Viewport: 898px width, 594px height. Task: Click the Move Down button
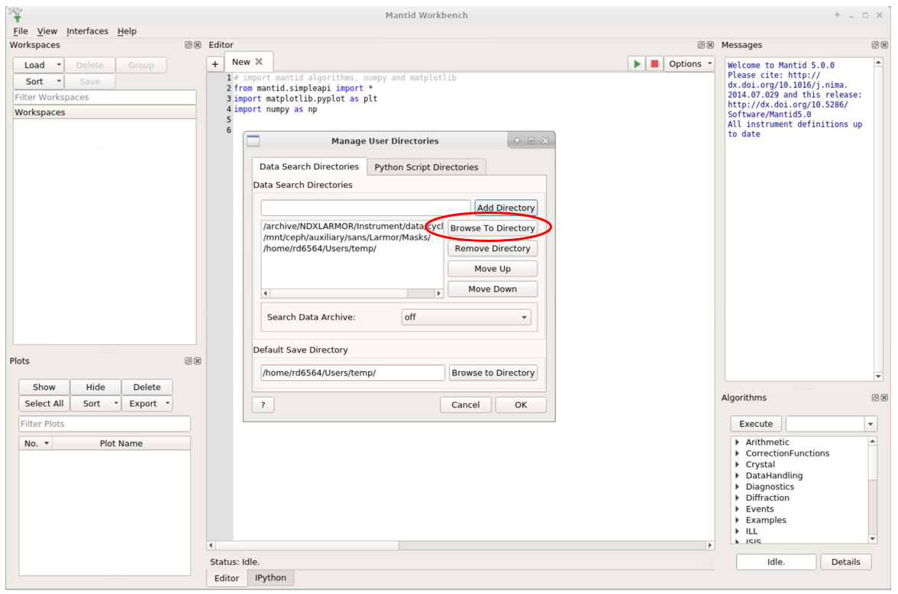pyautogui.click(x=493, y=289)
